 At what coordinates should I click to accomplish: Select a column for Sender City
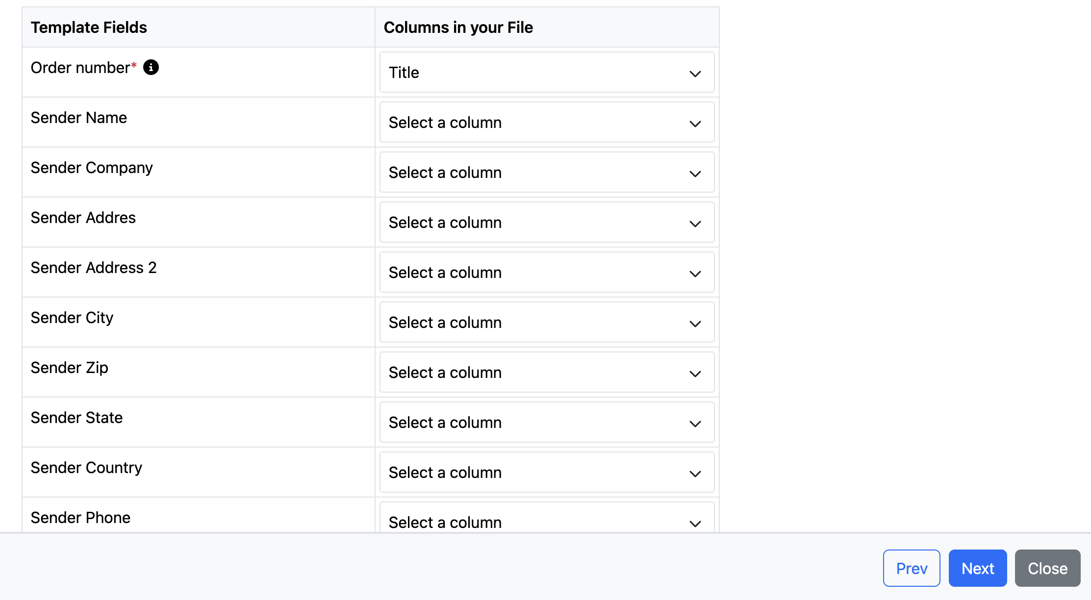(547, 323)
